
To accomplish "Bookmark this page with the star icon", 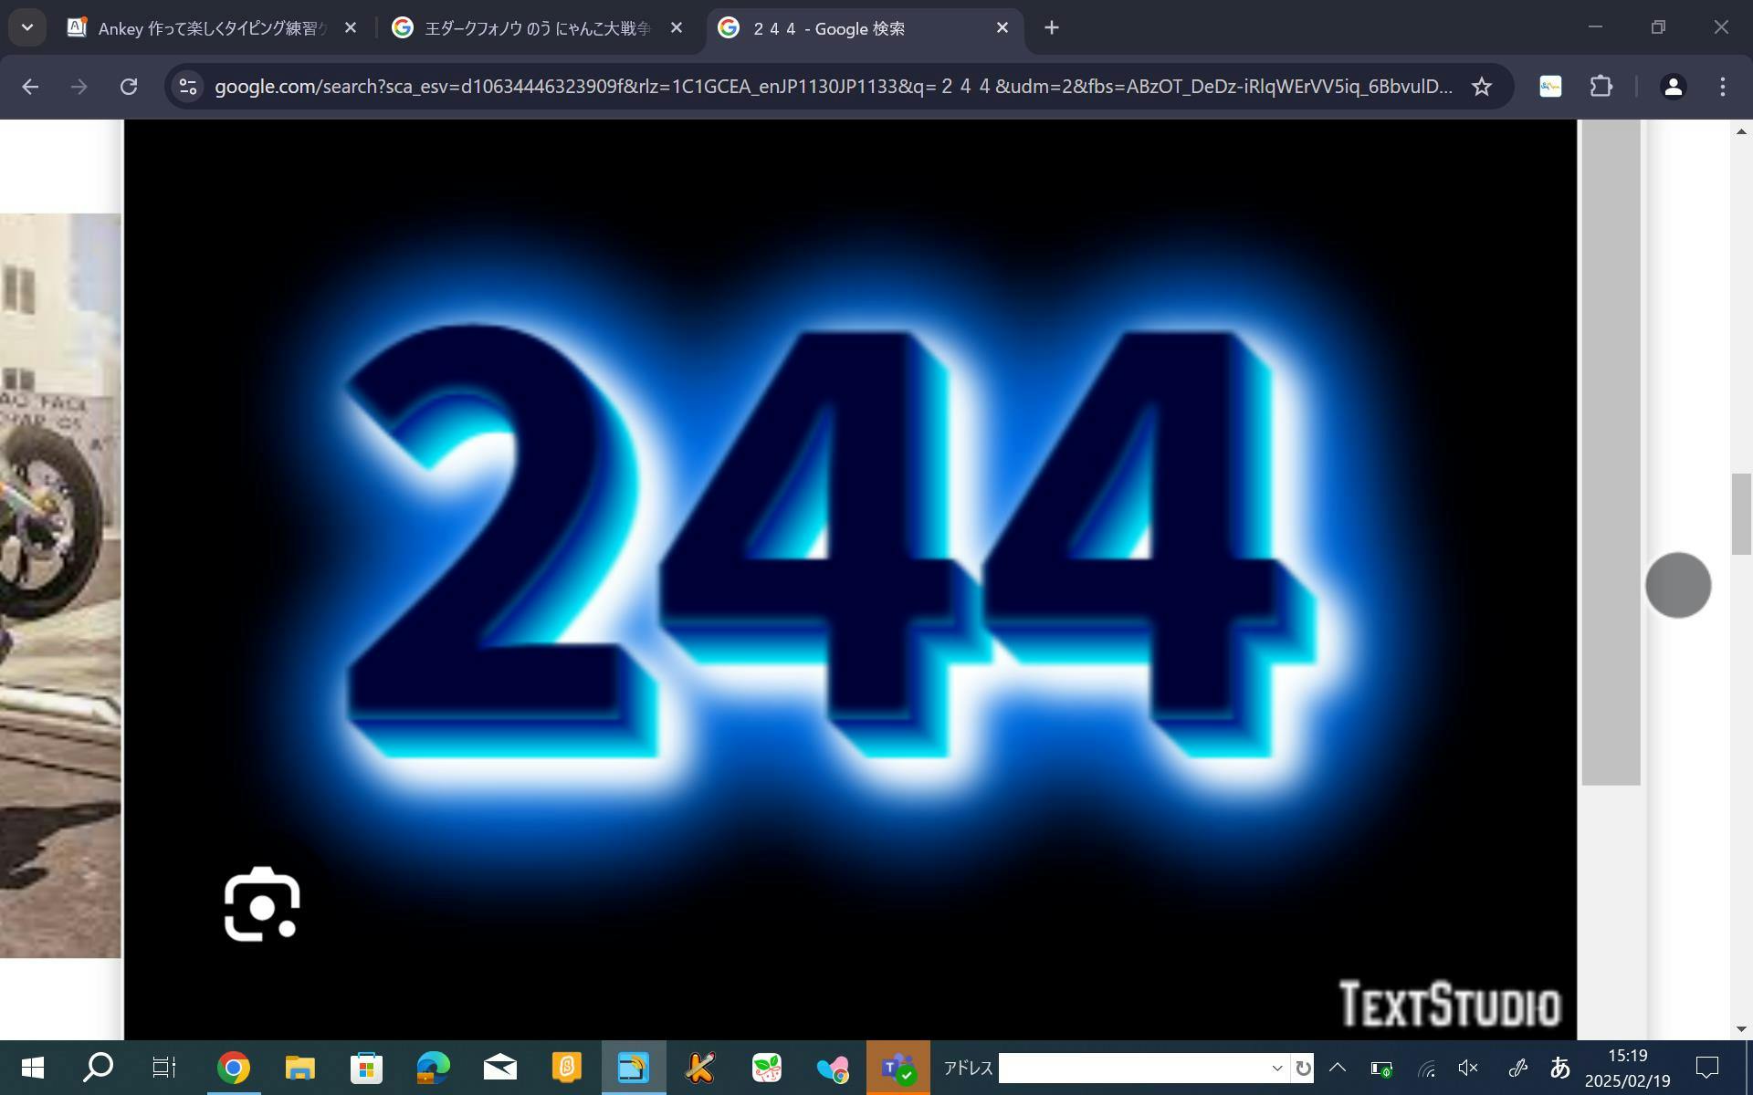I will pos(1481,87).
